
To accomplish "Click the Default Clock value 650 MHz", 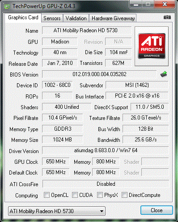I will tap(56, 172).
